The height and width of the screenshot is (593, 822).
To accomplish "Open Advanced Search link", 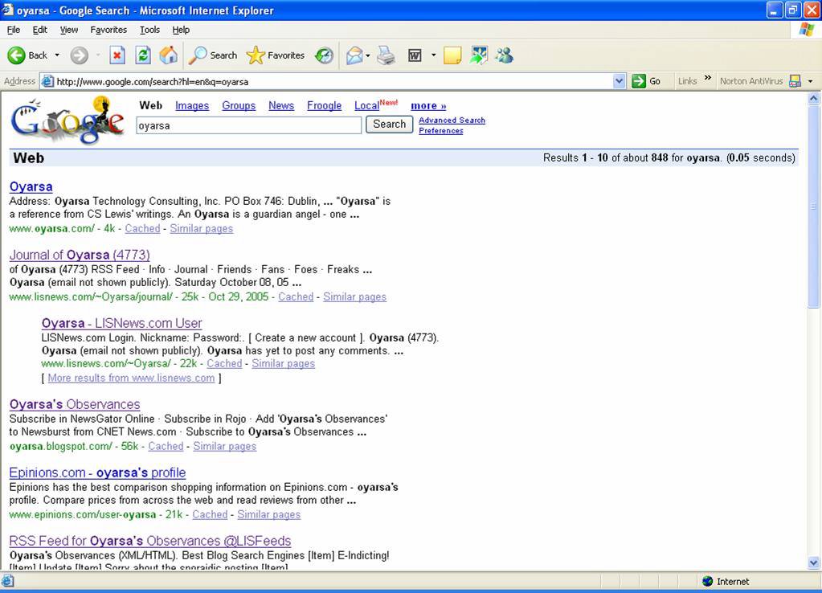I will 452,120.
